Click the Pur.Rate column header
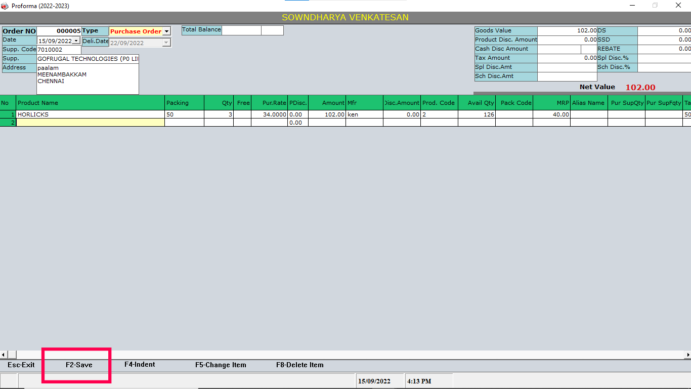This screenshot has width=691, height=389. pyautogui.click(x=270, y=103)
